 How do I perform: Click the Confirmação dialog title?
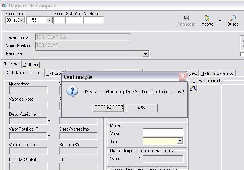click(x=78, y=77)
